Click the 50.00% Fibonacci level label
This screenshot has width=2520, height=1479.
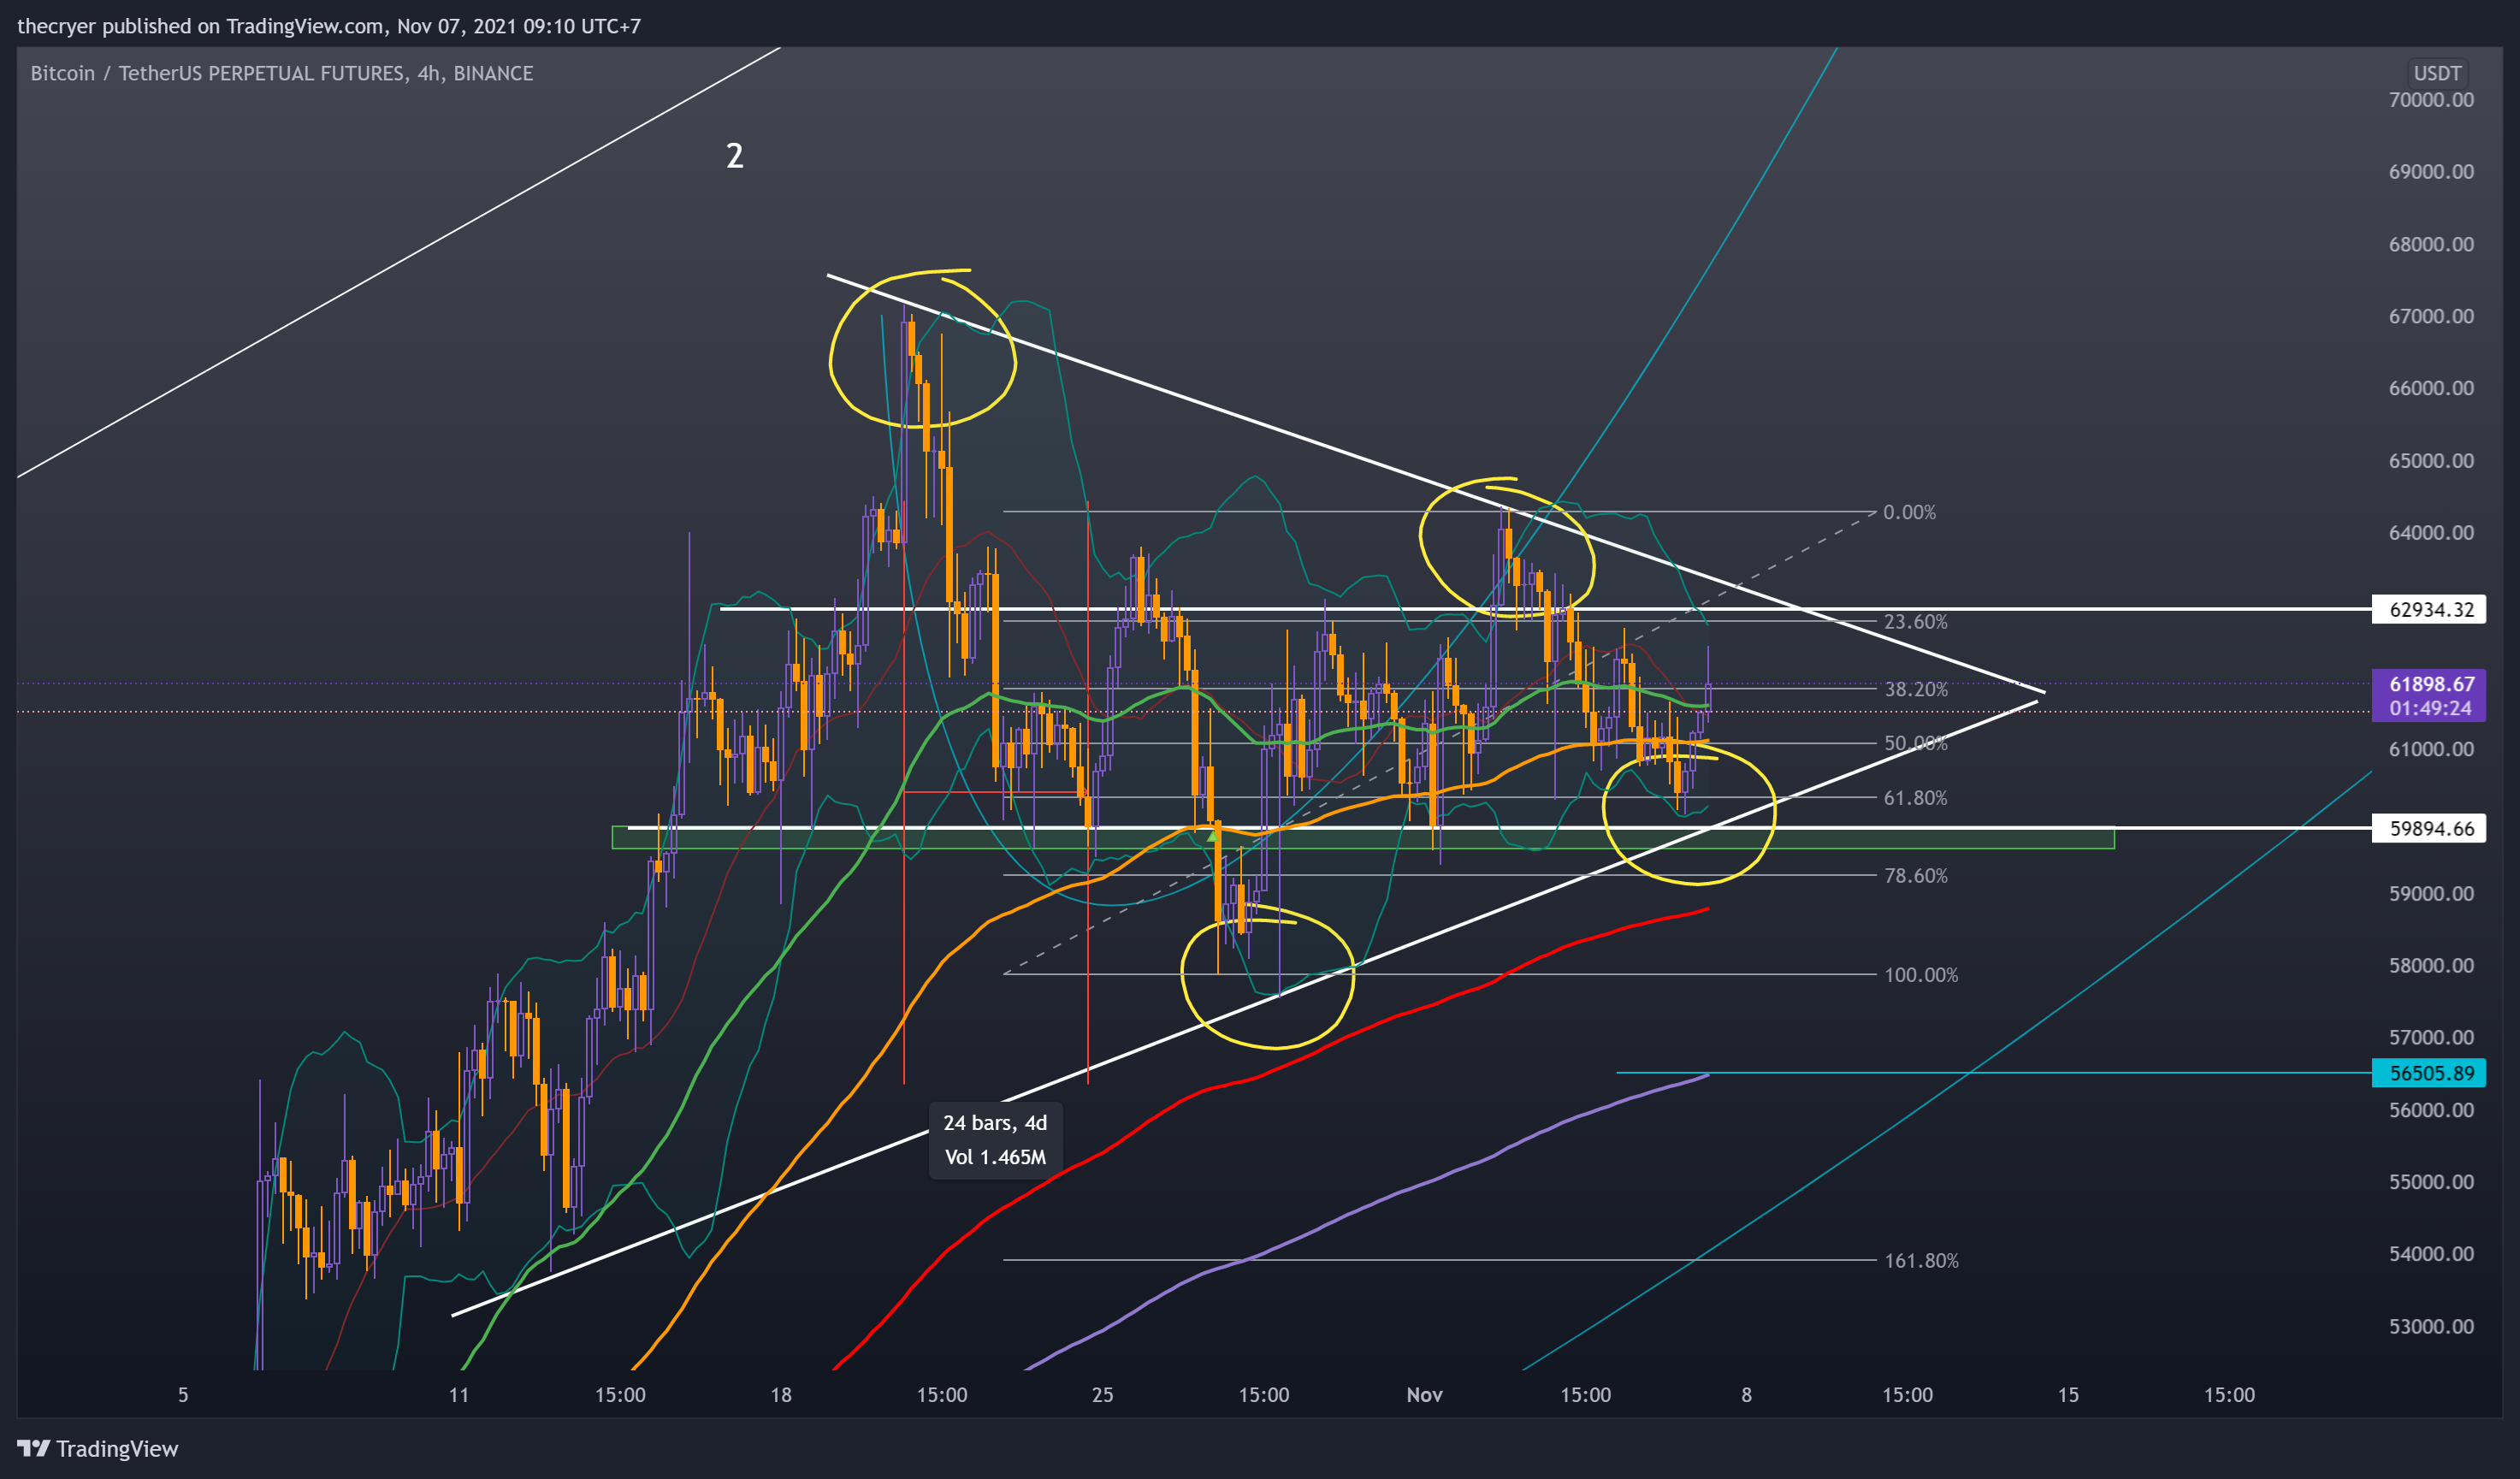click(1915, 743)
